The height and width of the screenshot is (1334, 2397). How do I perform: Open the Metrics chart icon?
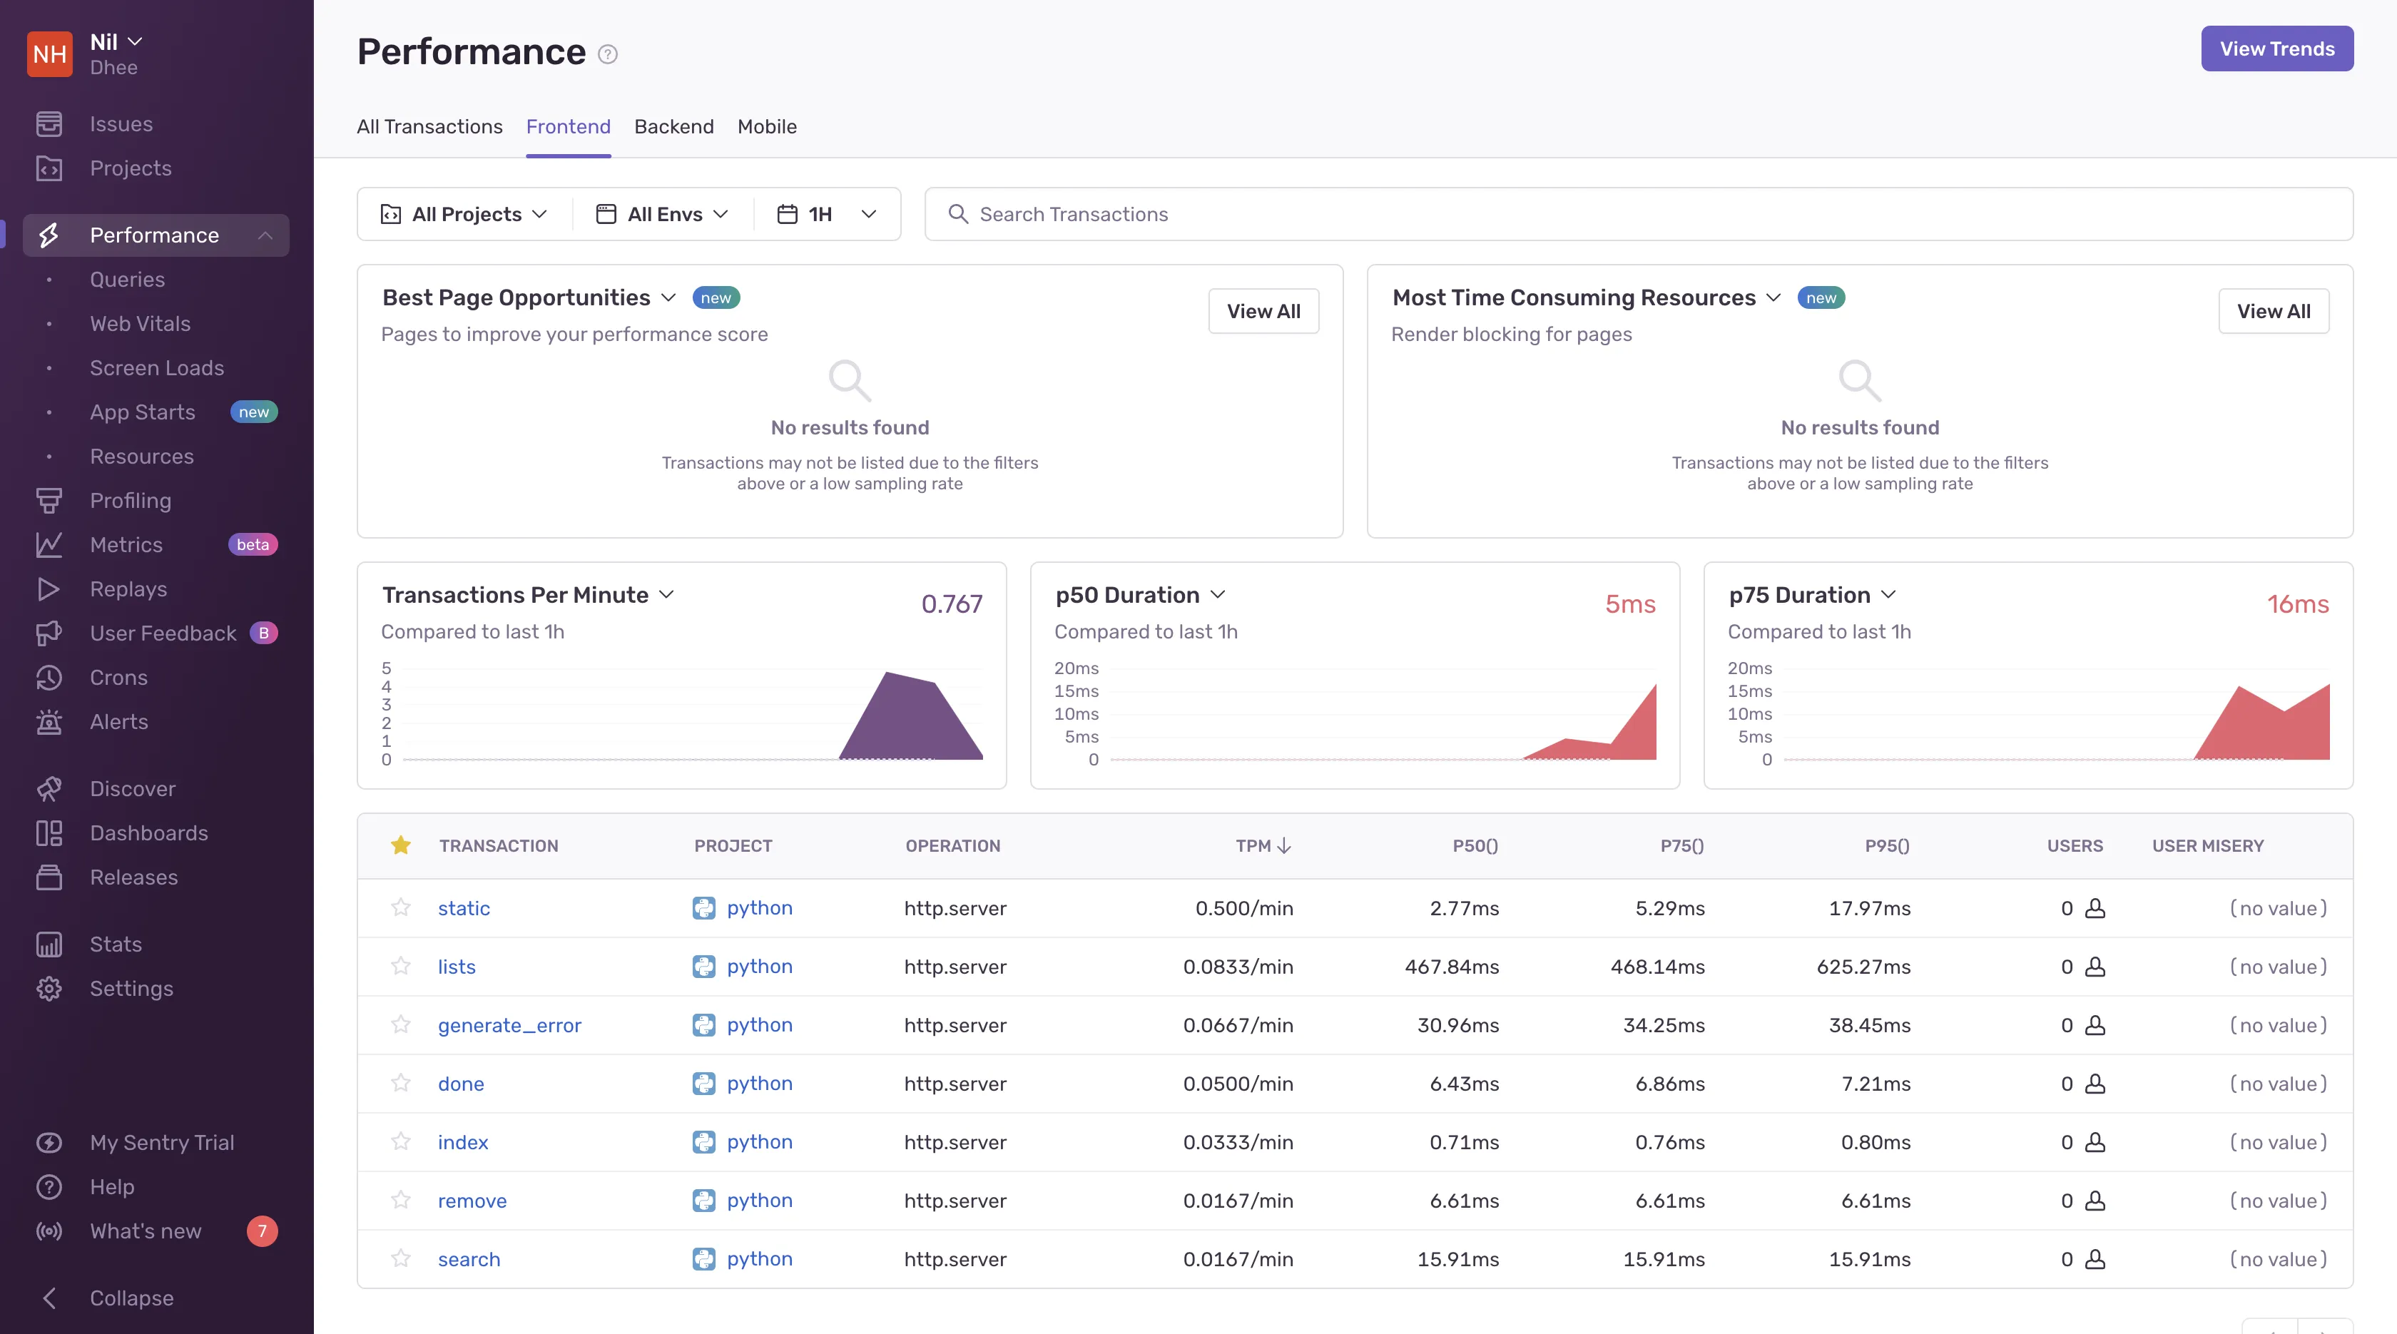[x=49, y=545]
